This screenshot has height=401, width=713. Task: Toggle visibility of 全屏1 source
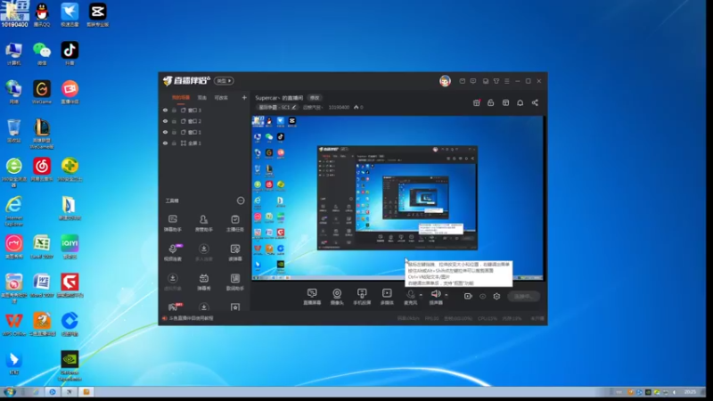click(x=165, y=143)
